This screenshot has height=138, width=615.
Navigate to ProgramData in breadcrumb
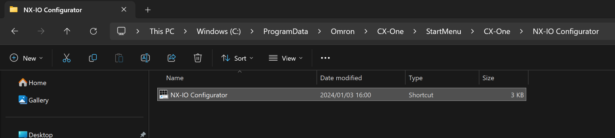[x=286, y=31]
